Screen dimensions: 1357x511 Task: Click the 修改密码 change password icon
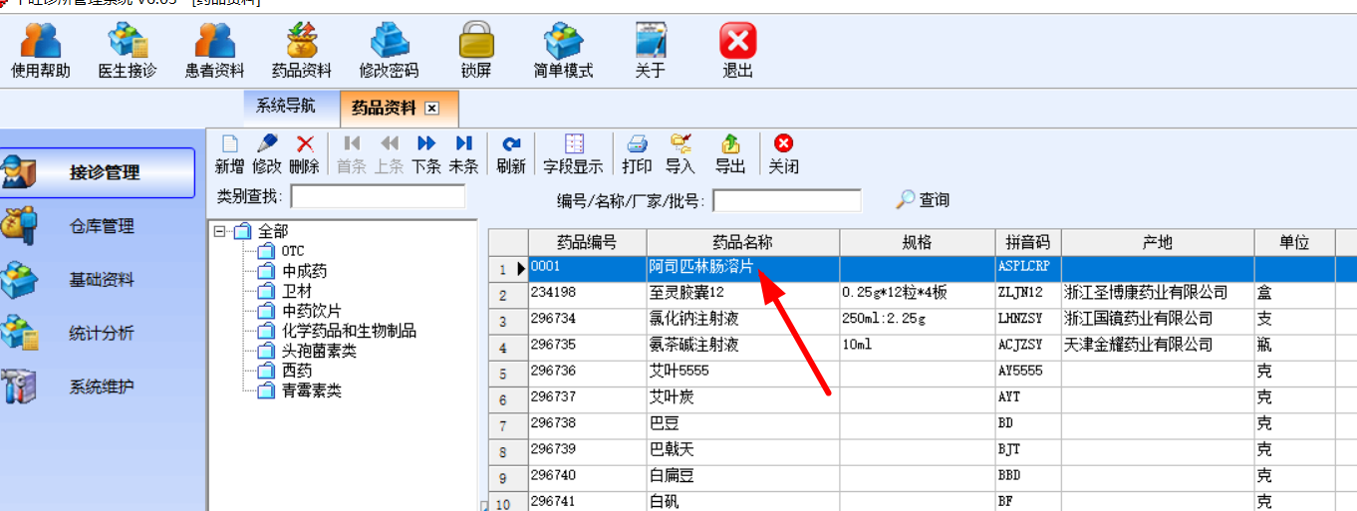click(389, 51)
